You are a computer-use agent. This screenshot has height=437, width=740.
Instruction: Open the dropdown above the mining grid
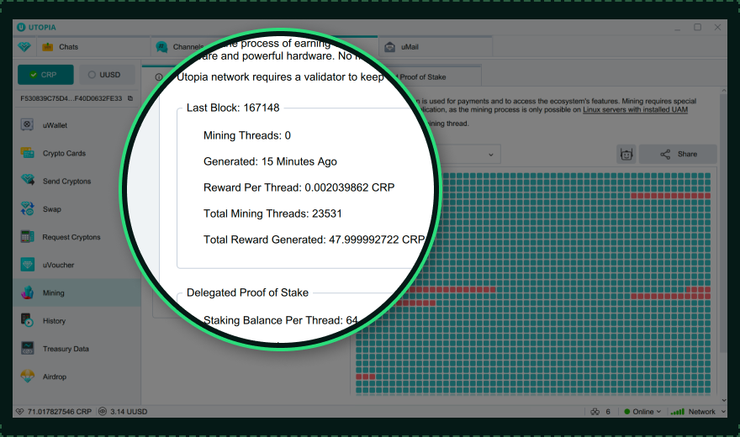tap(491, 154)
